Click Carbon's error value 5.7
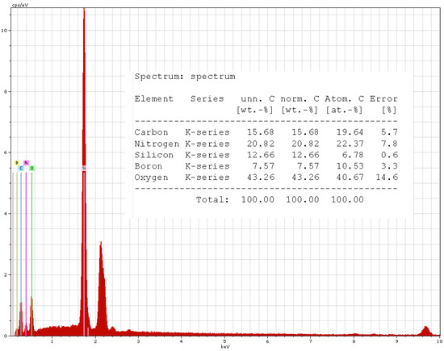The width and height of the screenshot is (444, 351). point(389,132)
